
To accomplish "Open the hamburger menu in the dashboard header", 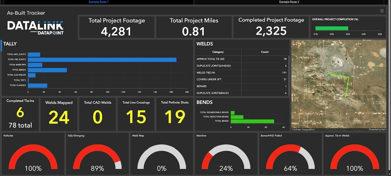I will click(382, 11).
